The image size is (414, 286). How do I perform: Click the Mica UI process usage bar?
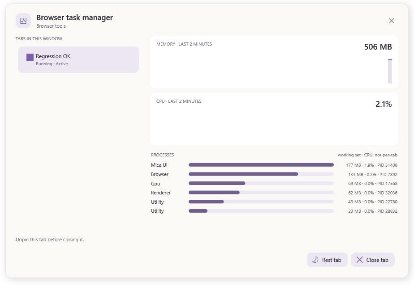[261, 165]
